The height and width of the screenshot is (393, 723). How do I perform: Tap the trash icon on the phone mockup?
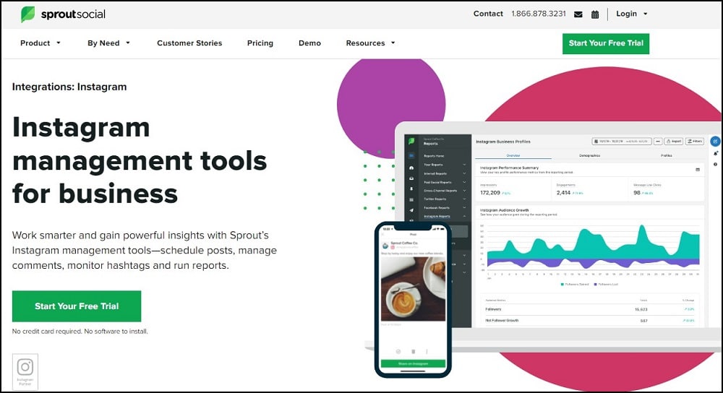(413, 352)
